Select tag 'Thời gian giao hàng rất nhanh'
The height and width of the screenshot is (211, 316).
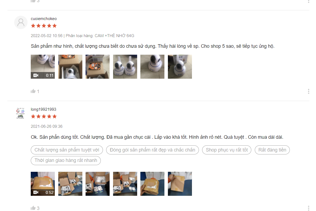click(66, 161)
